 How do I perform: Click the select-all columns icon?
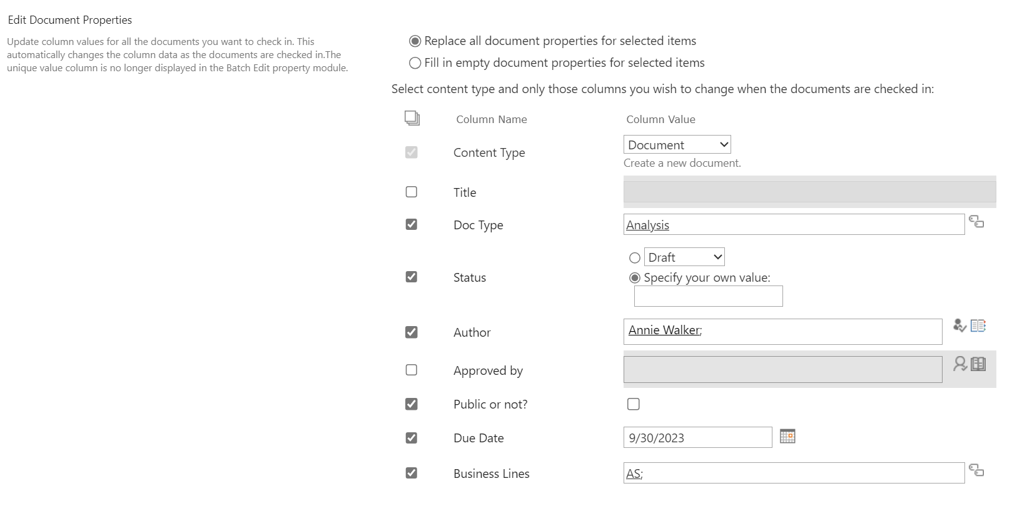coord(412,118)
